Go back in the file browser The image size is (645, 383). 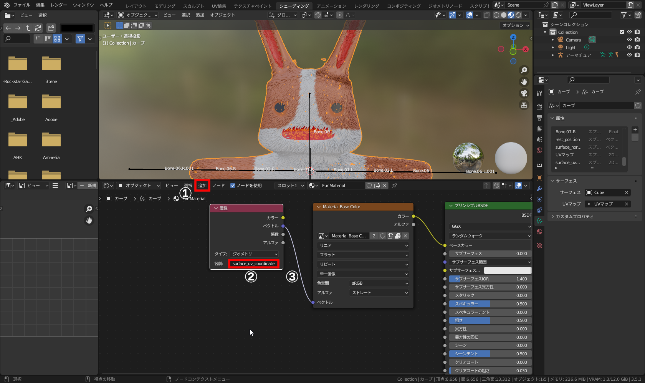(x=8, y=28)
